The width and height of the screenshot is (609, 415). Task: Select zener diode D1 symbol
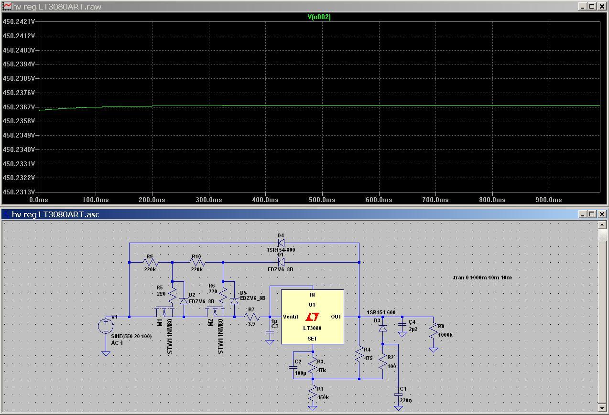pos(281,262)
